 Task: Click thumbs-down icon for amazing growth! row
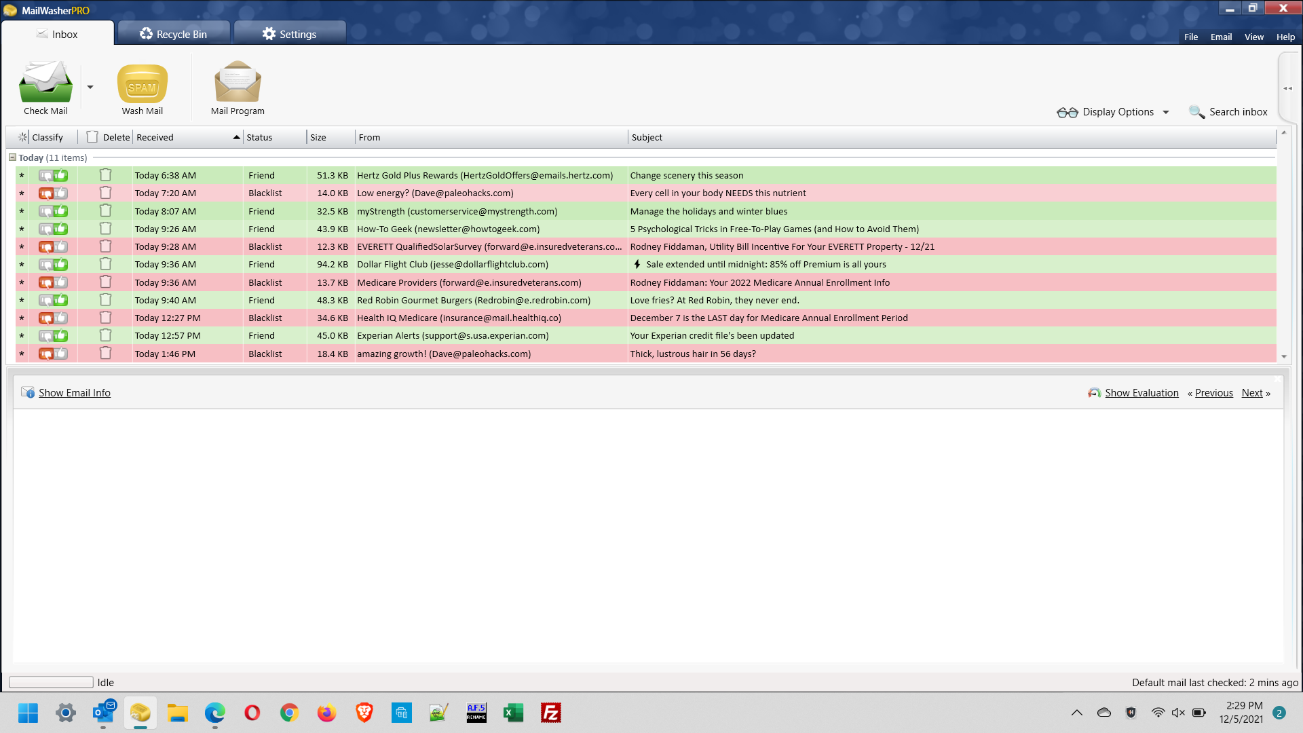(45, 354)
